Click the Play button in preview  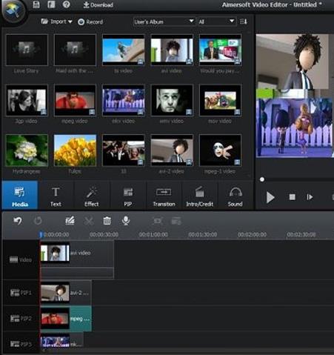[270, 197]
